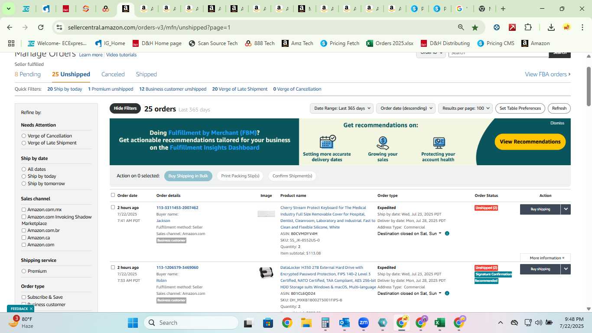Expand Destination closed dropdown for Jackson order
Image resolution: width=592 pixels, height=333 pixels.
click(410, 233)
